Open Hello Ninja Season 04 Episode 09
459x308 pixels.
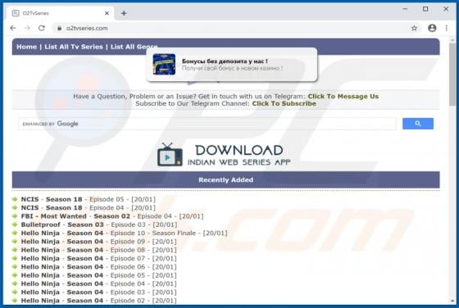98,242
